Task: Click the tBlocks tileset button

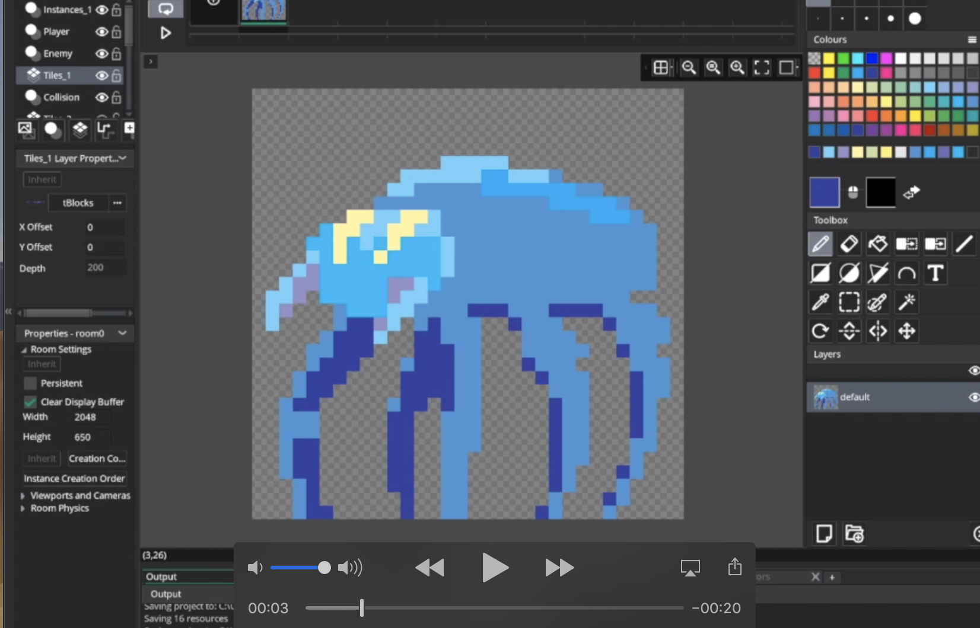Action: click(x=78, y=203)
